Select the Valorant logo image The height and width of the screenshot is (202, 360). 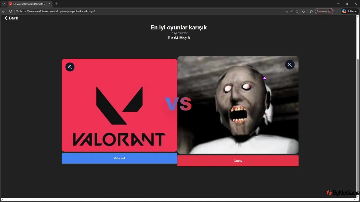119,105
